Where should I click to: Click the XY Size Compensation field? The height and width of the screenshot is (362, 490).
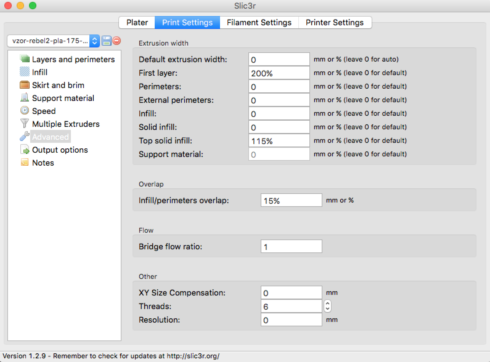pos(291,293)
